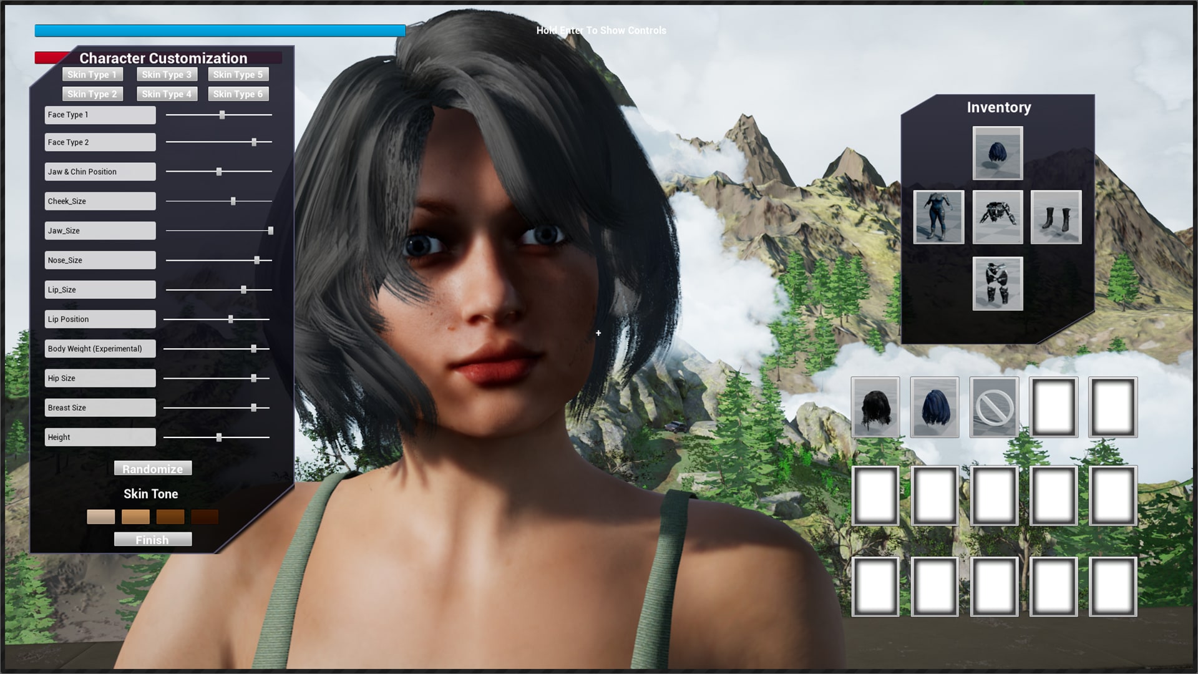Screen dimensions: 1198x674
Task: Click the "Cheek_Size" label box
Action: (100, 201)
